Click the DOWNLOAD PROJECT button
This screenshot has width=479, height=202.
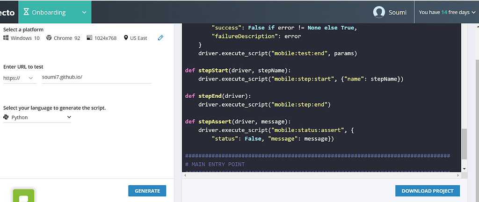pyautogui.click(x=428, y=191)
